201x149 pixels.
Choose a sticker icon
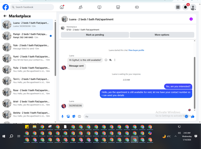[74, 117]
